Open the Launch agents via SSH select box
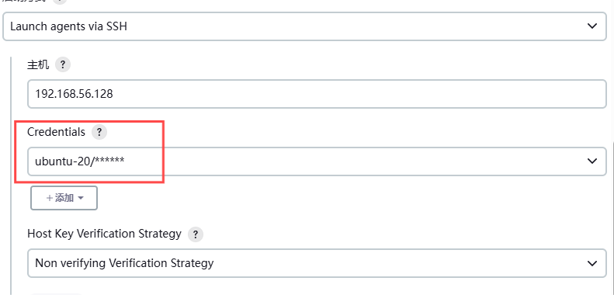614x295 pixels. pos(304,26)
